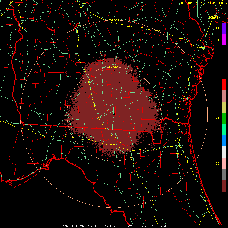Click the white DS legend swatch
228x228 pixels.
click(224, 152)
